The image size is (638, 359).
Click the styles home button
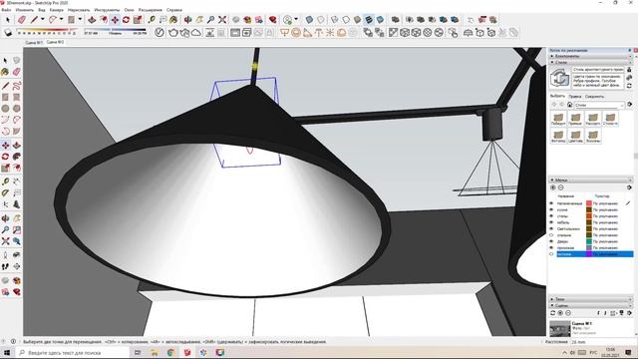[569, 105]
